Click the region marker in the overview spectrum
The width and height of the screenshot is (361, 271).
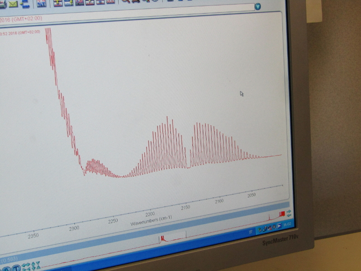pos(162,238)
